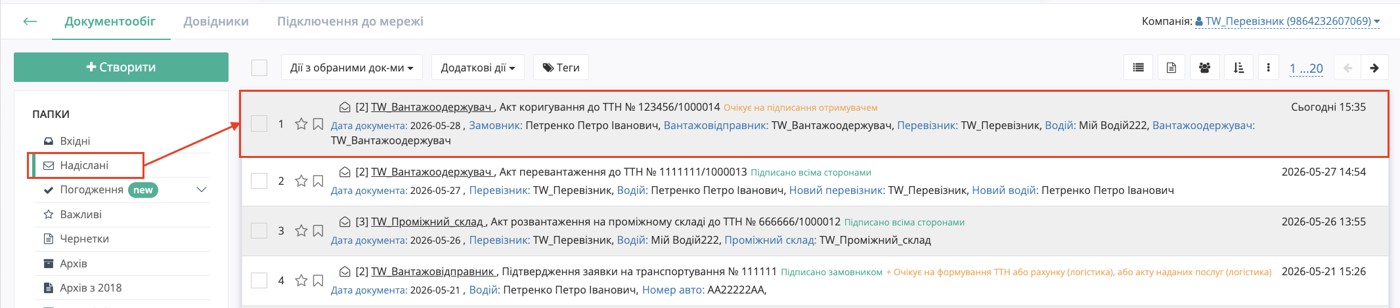Viewport: 1400px width, 308px height.
Task: Open the Погодження folder
Action: tap(91, 189)
